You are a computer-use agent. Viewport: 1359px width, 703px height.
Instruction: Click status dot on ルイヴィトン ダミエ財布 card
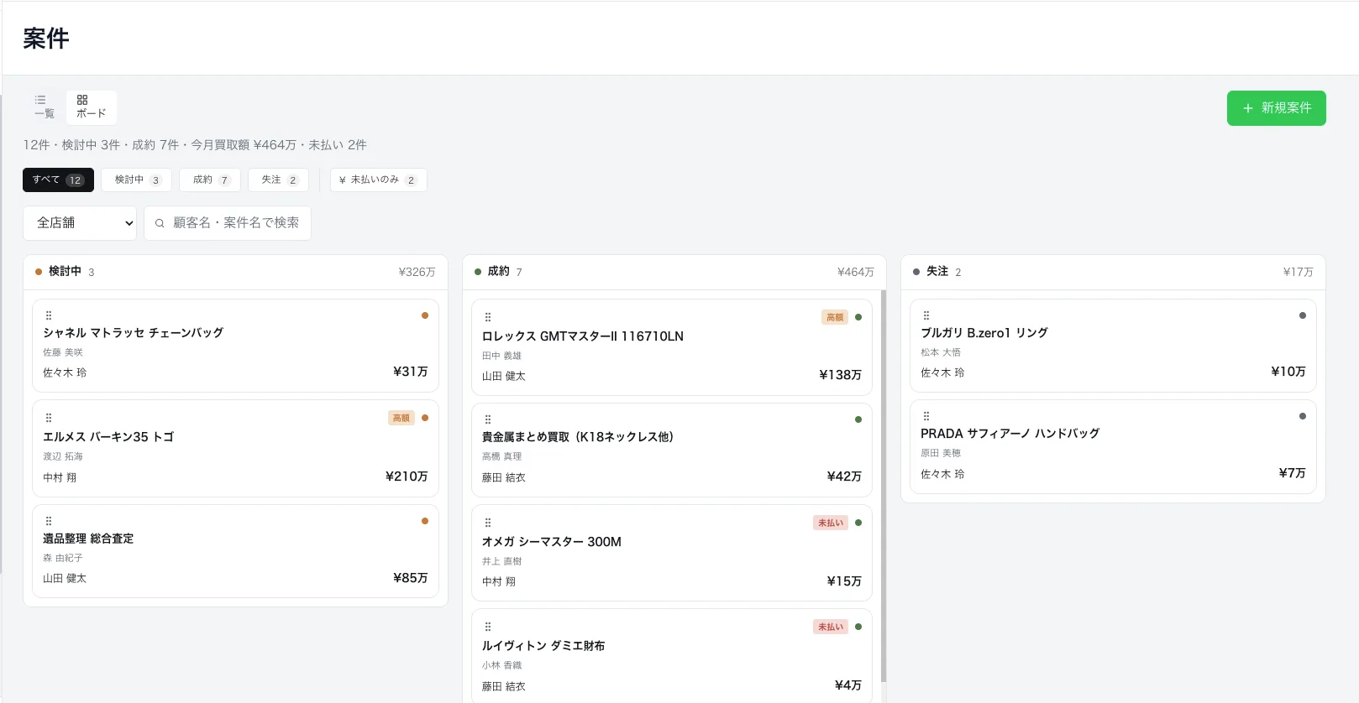pos(858,627)
